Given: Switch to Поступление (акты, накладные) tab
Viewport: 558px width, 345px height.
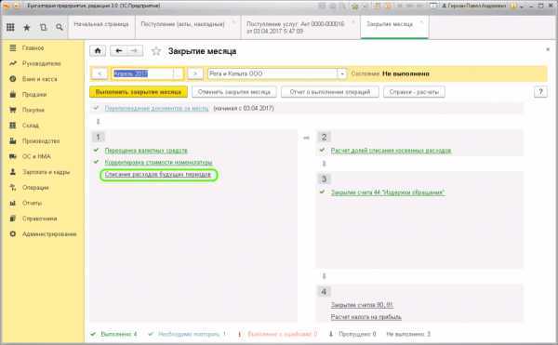Looking at the screenshot, I should click(182, 24).
